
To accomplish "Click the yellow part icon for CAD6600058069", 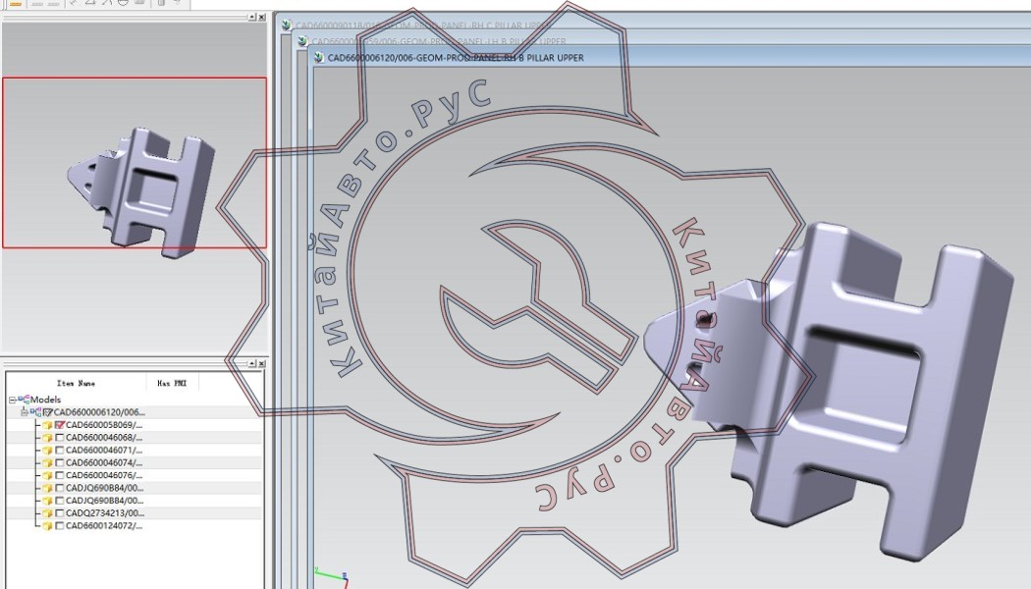I will 47,425.
